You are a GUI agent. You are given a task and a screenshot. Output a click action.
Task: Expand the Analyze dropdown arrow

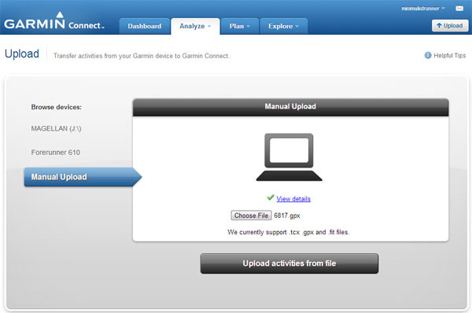[x=209, y=27]
